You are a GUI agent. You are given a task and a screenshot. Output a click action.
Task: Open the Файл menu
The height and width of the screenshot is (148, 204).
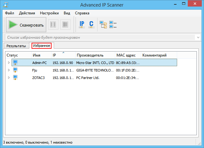(9, 13)
